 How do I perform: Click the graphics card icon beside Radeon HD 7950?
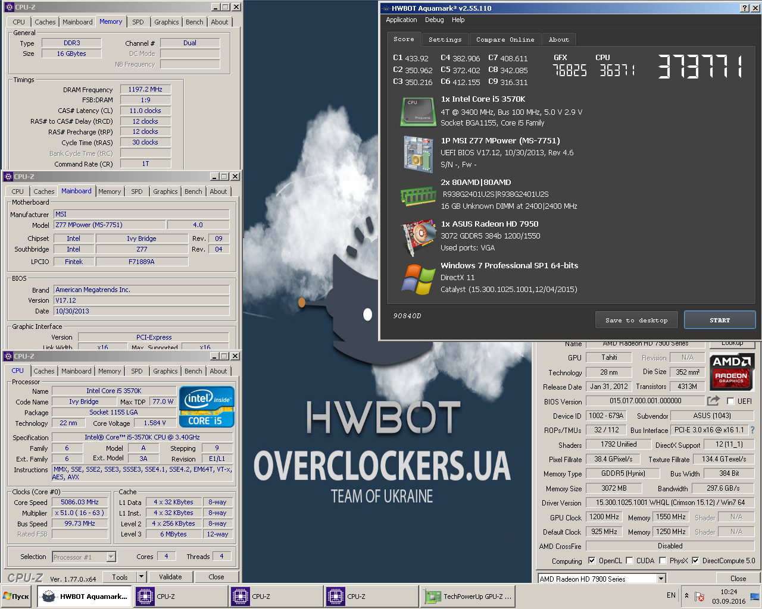click(419, 237)
